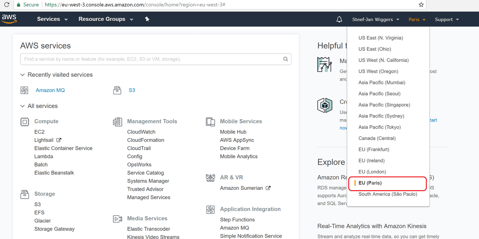Click the Compute category chip icon
This screenshot has width=479, height=239.
(x=24, y=121)
